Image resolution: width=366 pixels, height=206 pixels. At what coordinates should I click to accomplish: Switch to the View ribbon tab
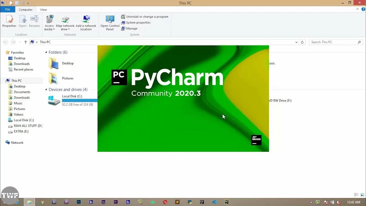43,9
